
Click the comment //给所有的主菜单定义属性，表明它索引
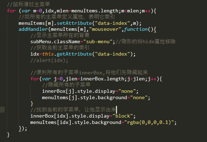[x=67, y=17]
